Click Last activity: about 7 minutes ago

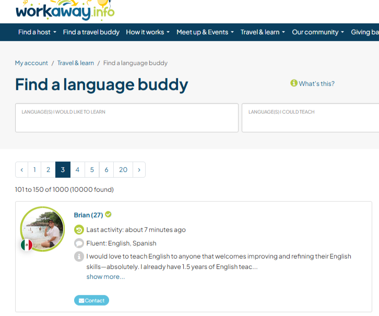point(136,229)
